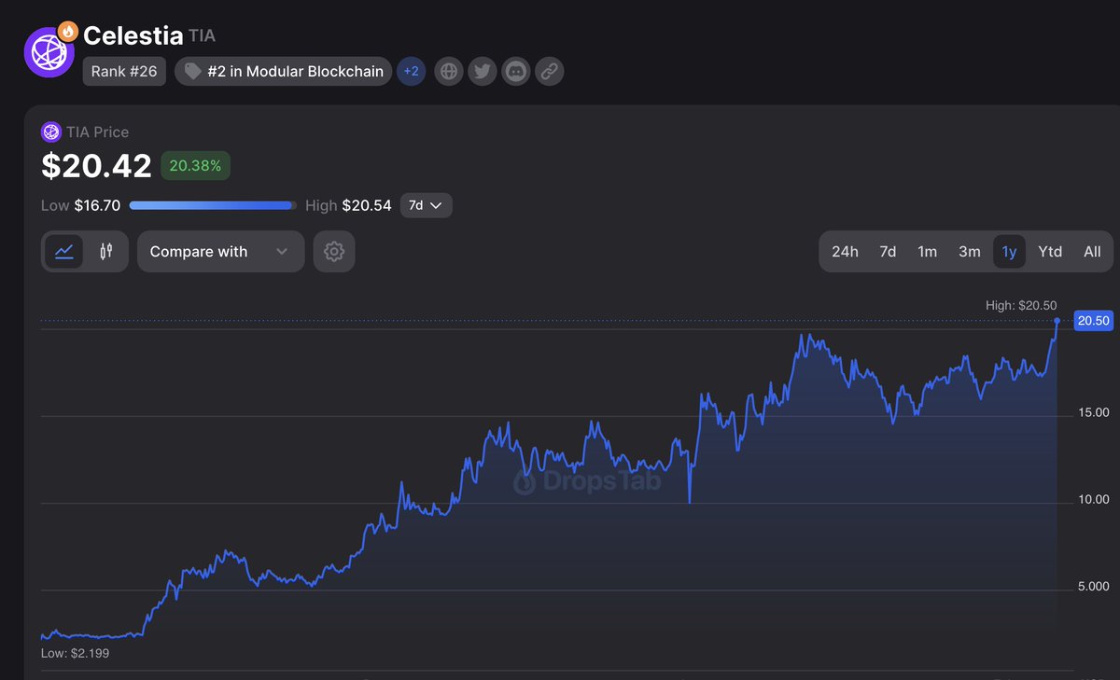The image size is (1120, 680).
Task: Click the High $20.54 label
Action: coord(348,205)
